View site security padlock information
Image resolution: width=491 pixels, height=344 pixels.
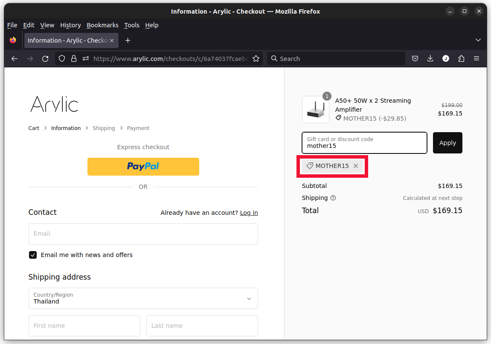tap(74, 58)
